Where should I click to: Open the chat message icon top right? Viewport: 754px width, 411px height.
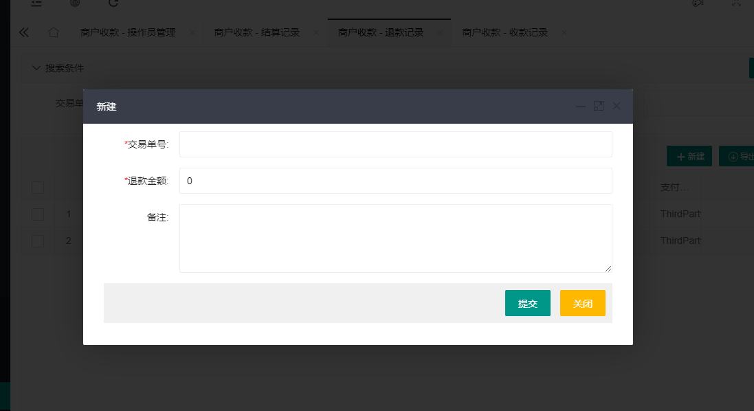point(697,3)
